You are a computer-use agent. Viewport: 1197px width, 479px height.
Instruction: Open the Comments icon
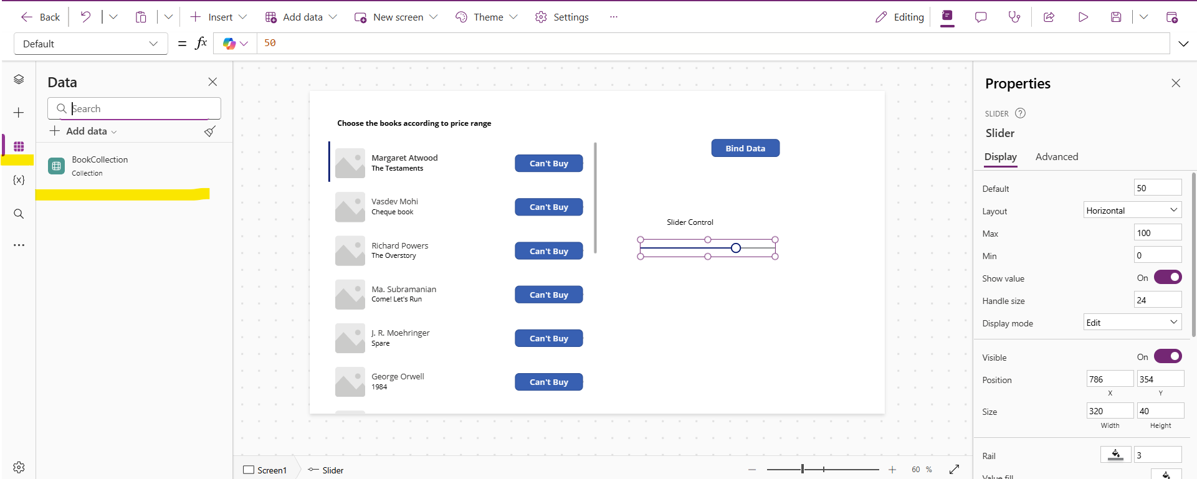click(981, 17)
